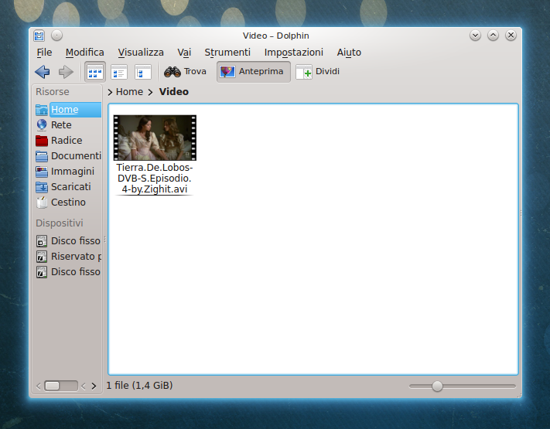Click Home in the breadcrumb path
The height and width of the screenshot is (429, 550).
click(x=129, y=92)
